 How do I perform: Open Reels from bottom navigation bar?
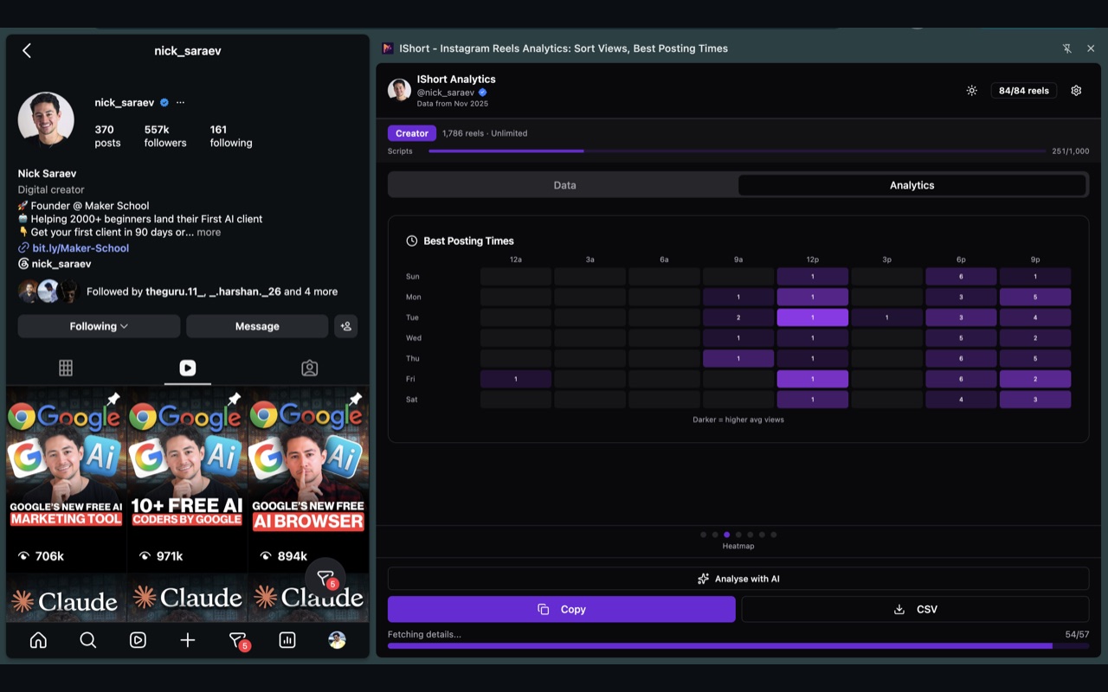click(138, 640)
